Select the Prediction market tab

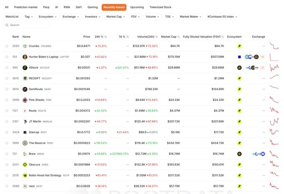(26, 7)
